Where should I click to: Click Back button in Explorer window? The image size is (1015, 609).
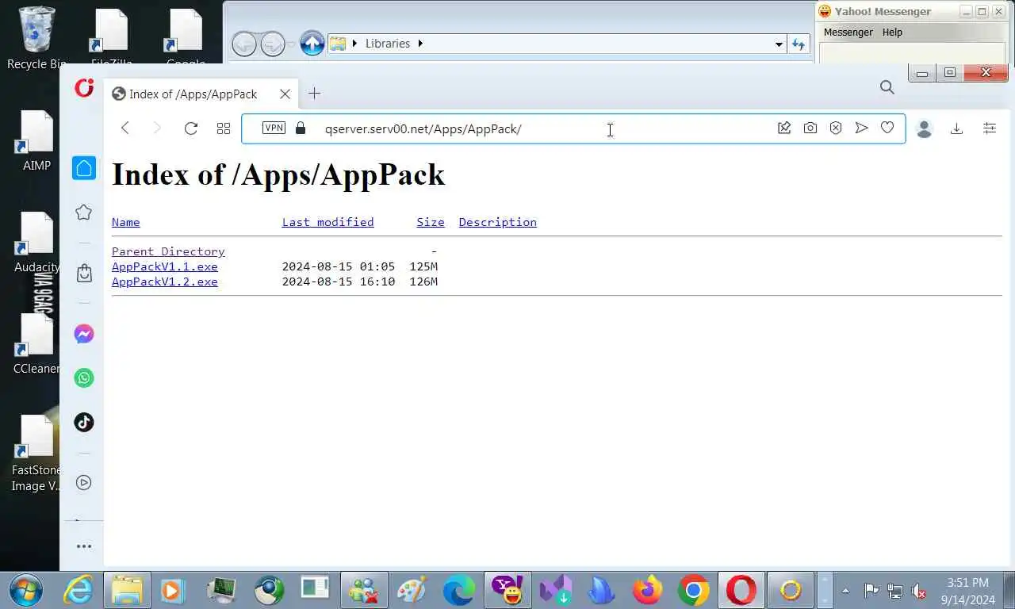243,44
